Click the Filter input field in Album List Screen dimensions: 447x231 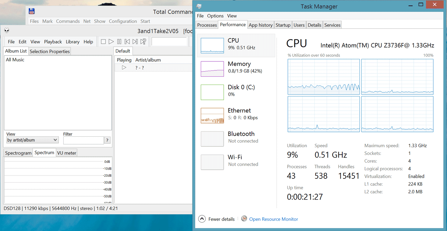coord(83,140)
